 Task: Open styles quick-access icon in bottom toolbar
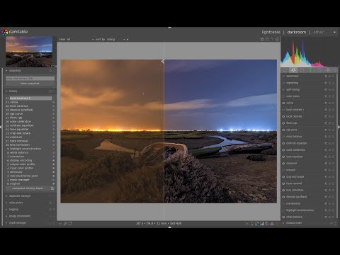point(65,223)
